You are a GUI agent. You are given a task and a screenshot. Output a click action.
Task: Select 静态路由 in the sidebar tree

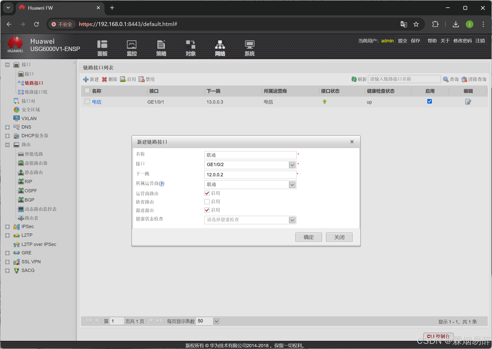coord(34,172)
